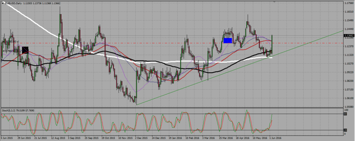Click the current price label 1.13662
Image resolution: width=355 pixels, height=141 pixels.
pyautogui.click(x=349, y=35)
